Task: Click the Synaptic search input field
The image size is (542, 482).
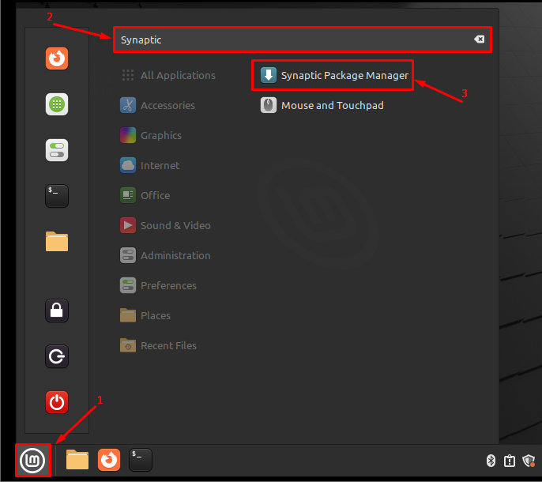Action: pos(292,40)
